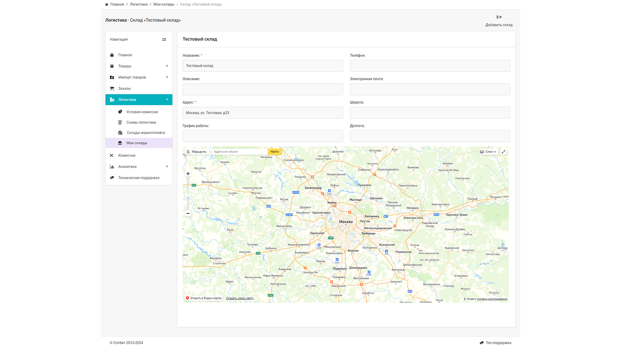Expand the Товары submenu chevron
The image size is (621, 349).
click(167, 66)
